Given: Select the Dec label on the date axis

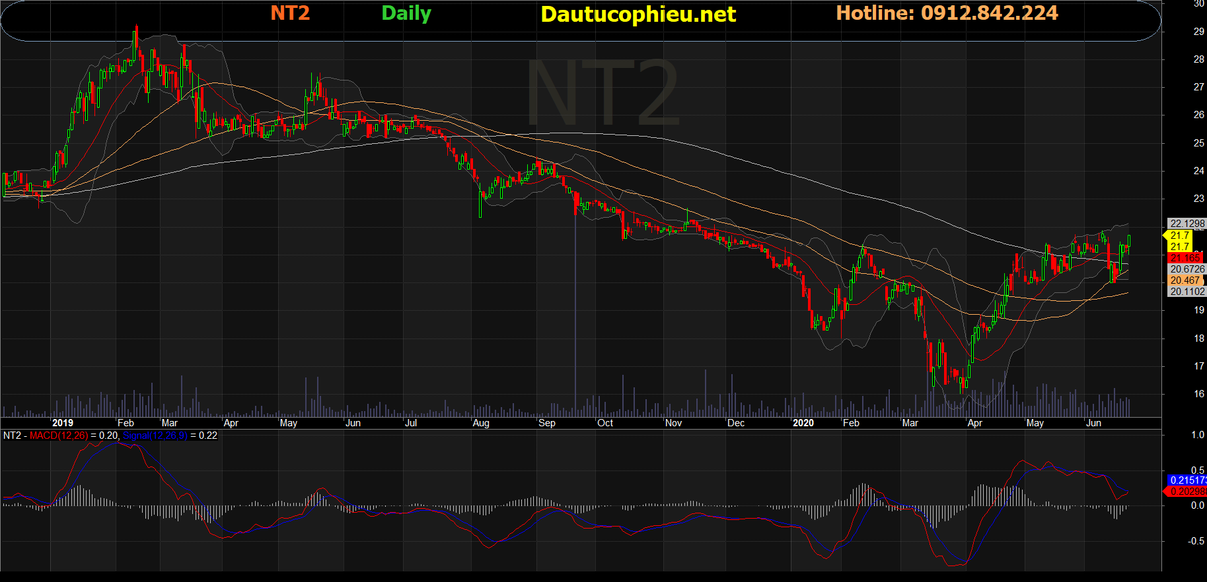Looking at the screenshot, I should click(x=736, y=423).
